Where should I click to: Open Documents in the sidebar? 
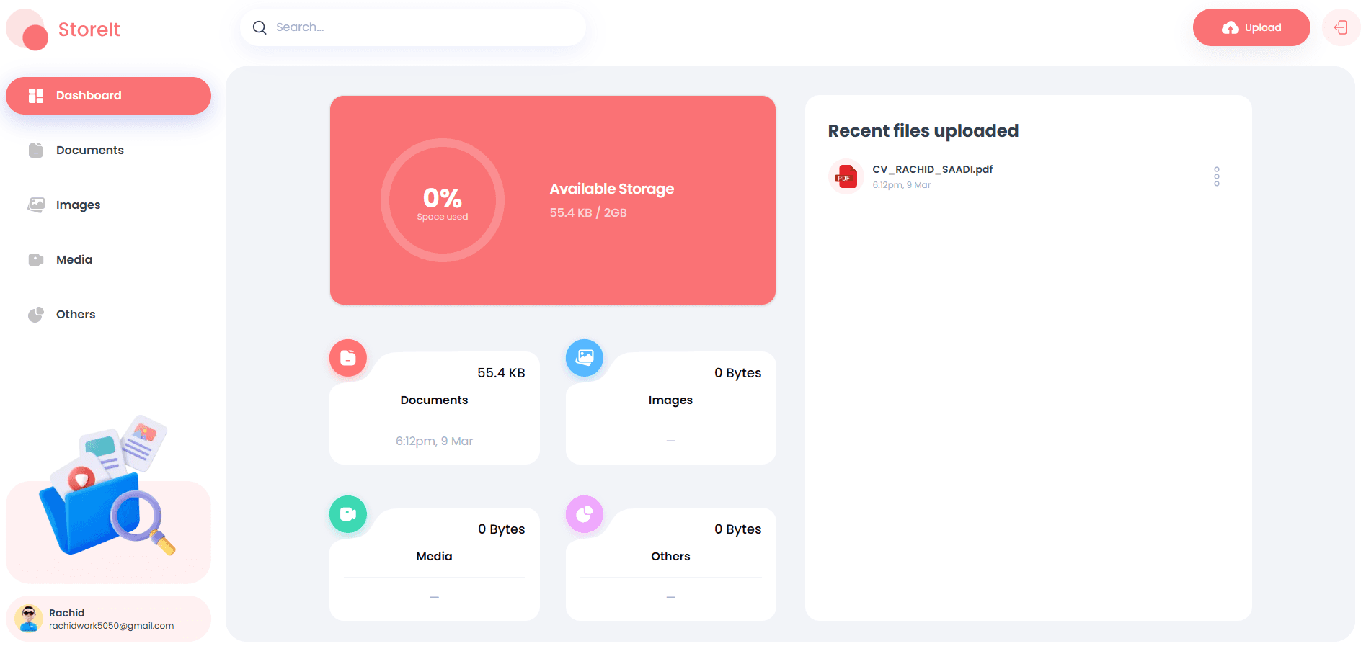[89, 151]
